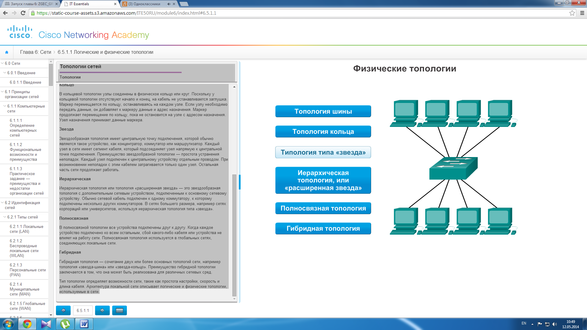Collapse 6.0 Сети section
This screenshot has height=330, width=587.
pyautogui.click(x=2, y=63)
